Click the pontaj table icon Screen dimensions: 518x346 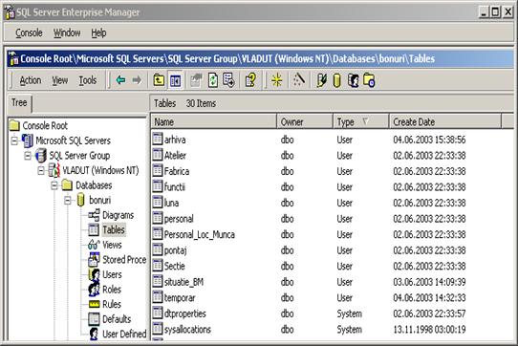point(158,249)
